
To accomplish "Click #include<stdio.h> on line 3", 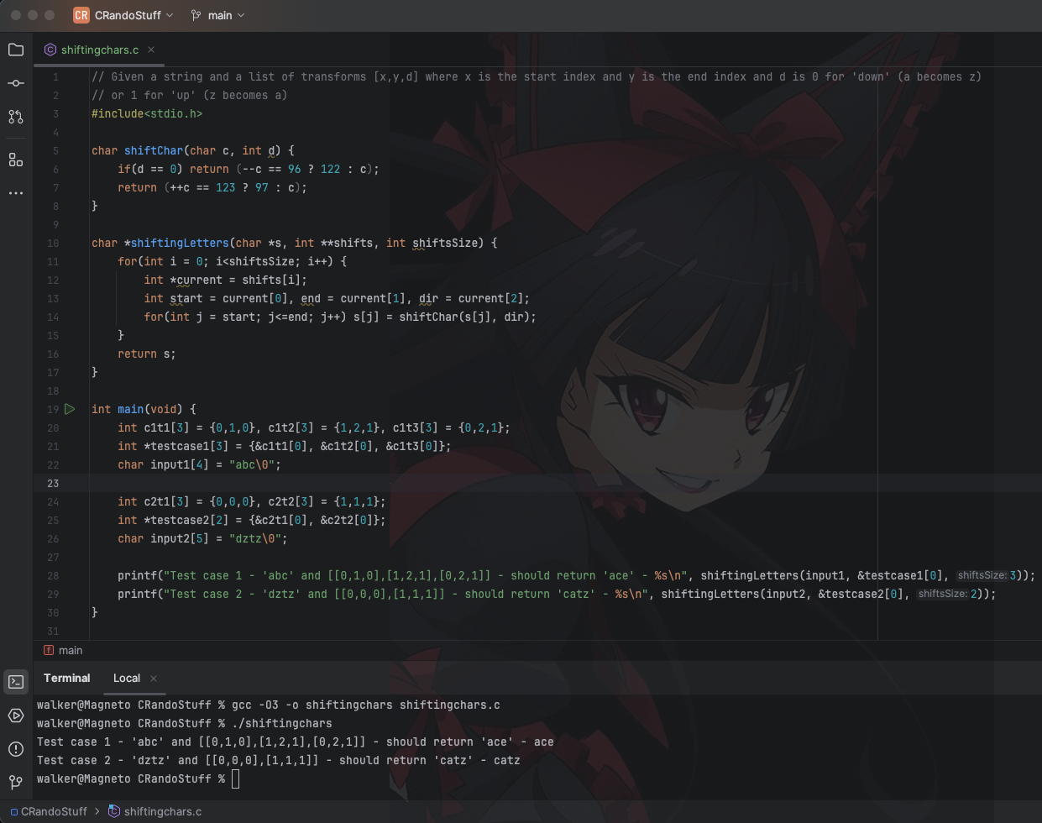I will click(x=147, y=113).
